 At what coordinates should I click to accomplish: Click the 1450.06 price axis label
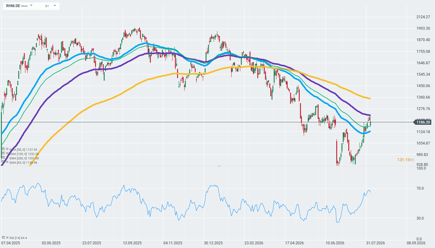tap(423, 86)
